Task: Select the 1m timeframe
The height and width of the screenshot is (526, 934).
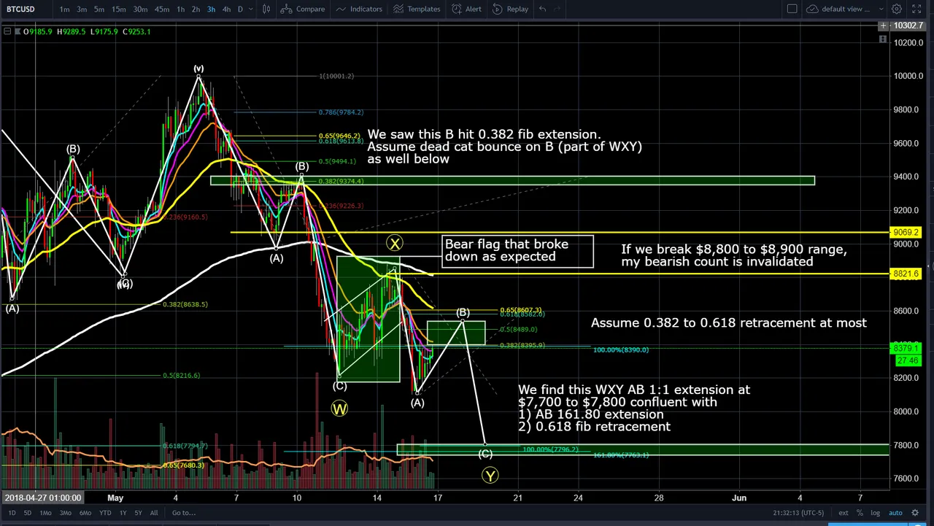Action: click(65, 9)
